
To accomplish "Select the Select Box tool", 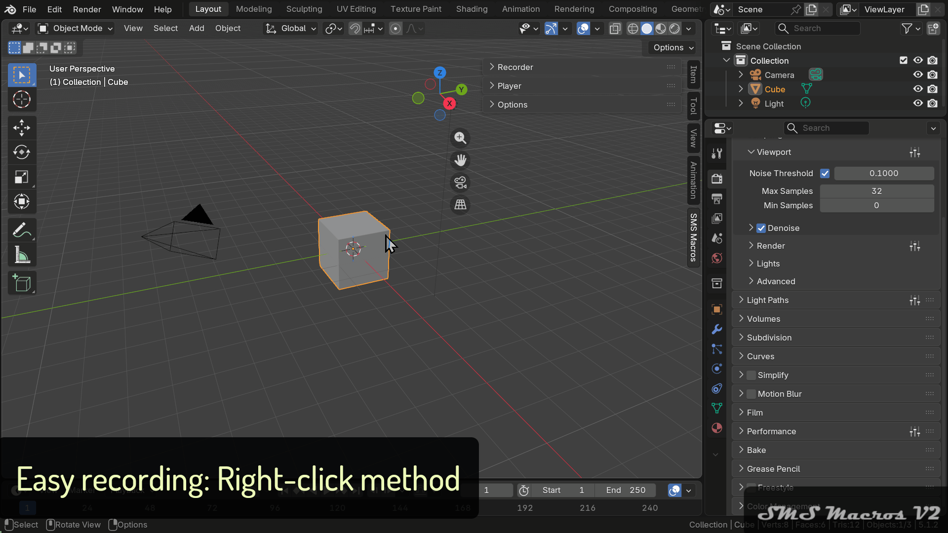I will point(22,75).
